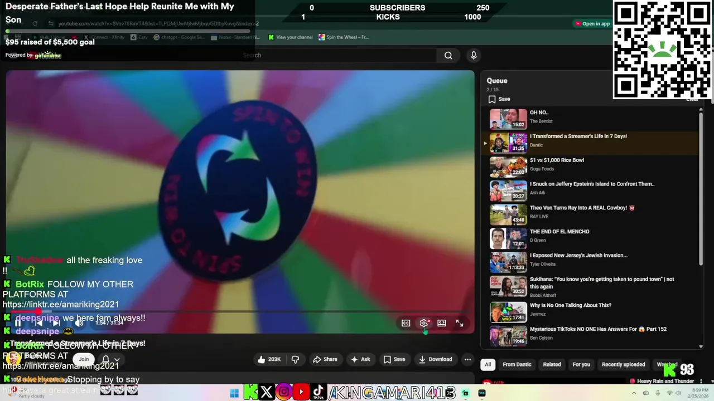This screenshot has width=714, height=401.
Task: Open Instagram icon in taskbar
Action: coord(284,393)
